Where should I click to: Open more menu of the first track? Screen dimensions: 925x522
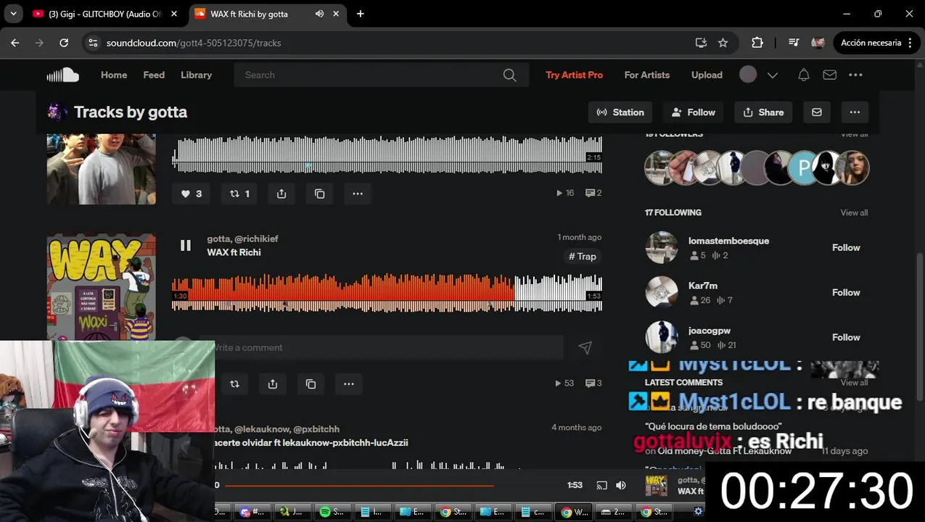coord(358,194)
